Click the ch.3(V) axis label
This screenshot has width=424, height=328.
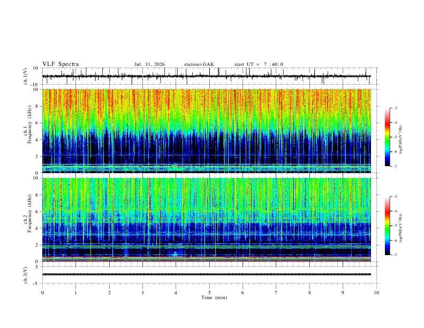click(25, 275)
